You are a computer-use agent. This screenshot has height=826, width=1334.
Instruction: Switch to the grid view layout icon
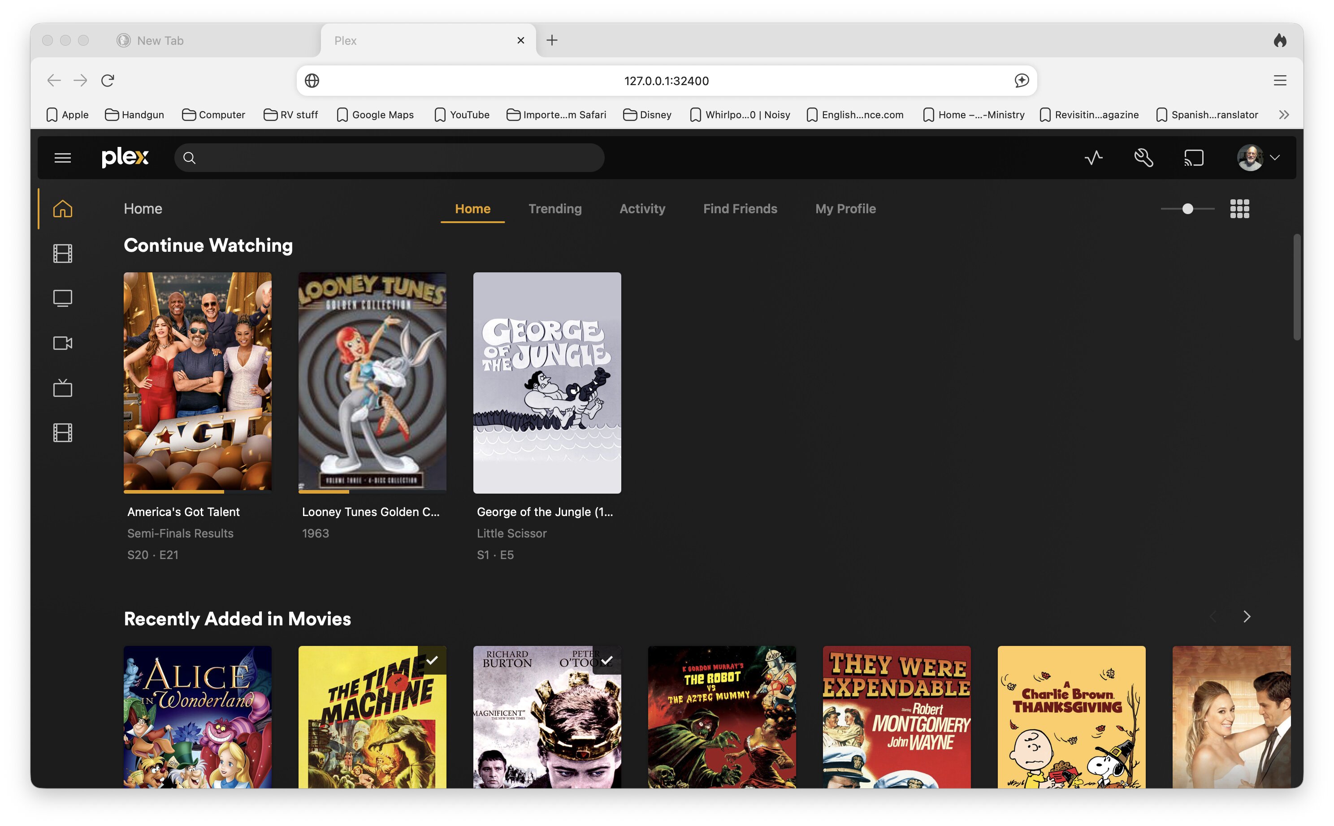coord(1239,209)
